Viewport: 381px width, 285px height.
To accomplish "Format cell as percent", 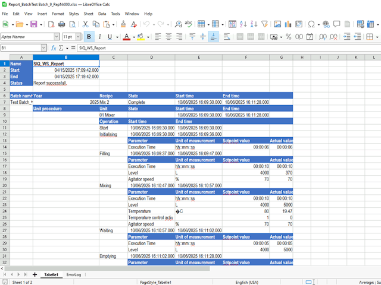I will coord(288,37).
